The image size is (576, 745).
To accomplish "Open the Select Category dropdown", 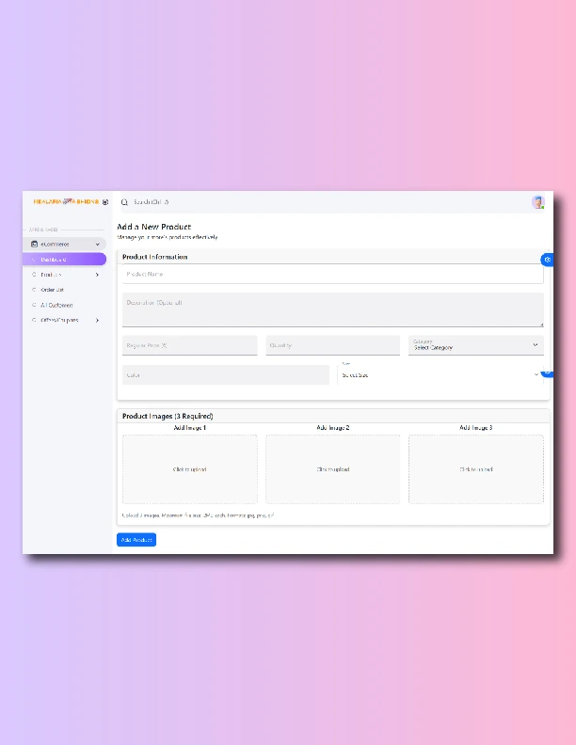I will [475, 345].
